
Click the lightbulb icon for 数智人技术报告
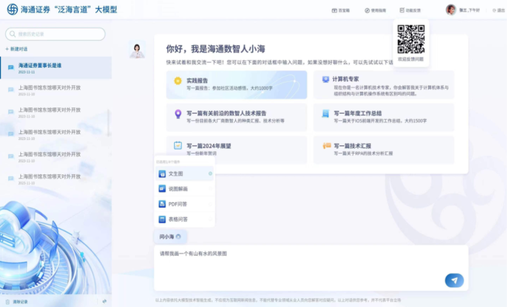[178, 114]
